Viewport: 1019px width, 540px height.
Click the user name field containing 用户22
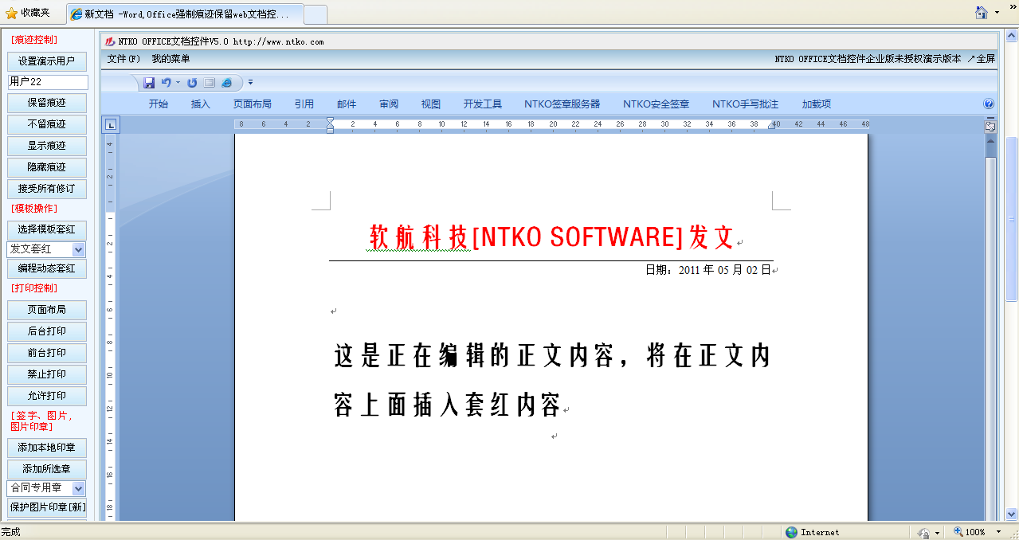point(48,82)
